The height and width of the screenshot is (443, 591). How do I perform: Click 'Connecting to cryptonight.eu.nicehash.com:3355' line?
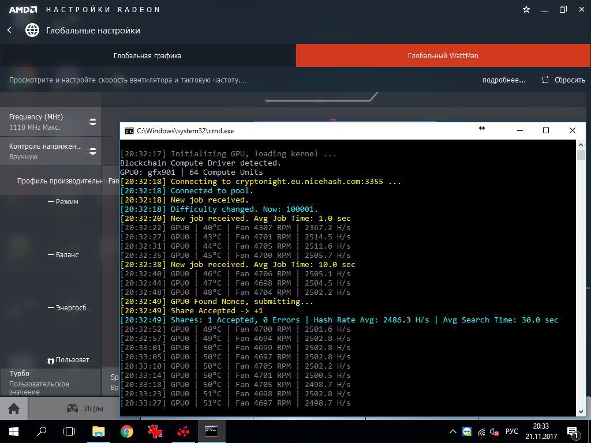coord(260,181)
